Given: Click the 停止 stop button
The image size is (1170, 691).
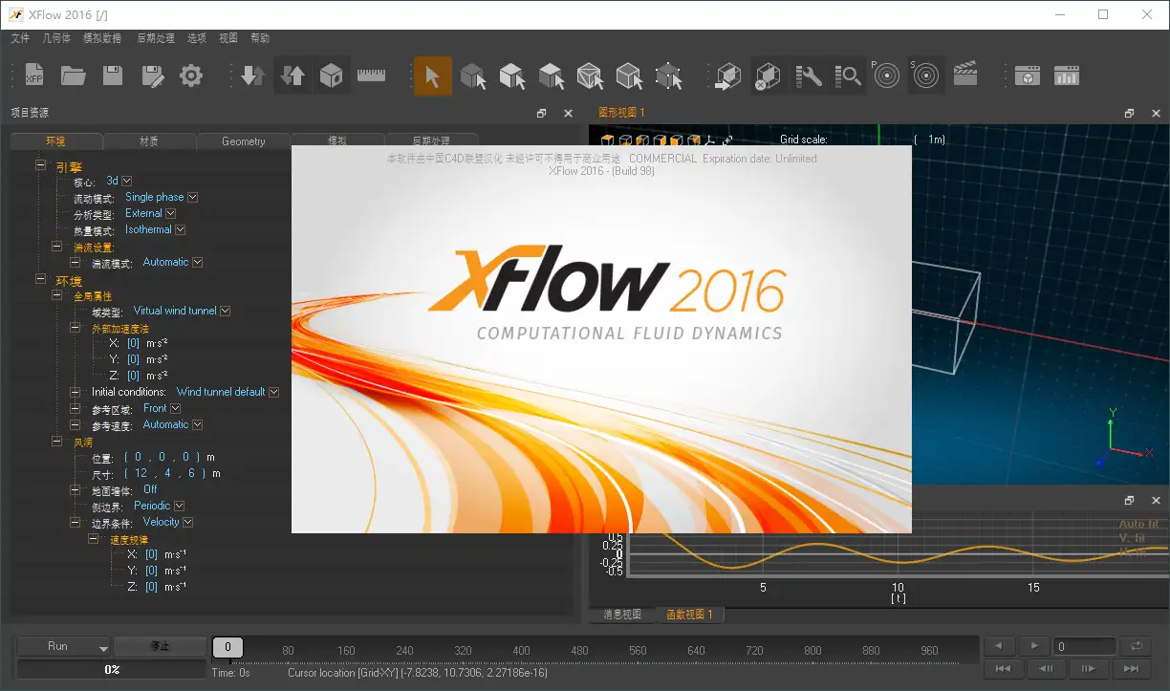Looking at the screenshot, I should (160, 646).
